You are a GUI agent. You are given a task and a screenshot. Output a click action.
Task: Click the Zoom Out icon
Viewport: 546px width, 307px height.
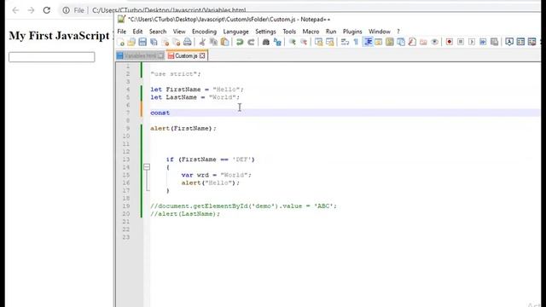coord(304,42)
